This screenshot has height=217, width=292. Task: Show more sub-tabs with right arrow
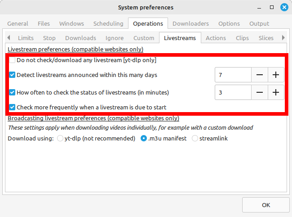coord(283,38)
